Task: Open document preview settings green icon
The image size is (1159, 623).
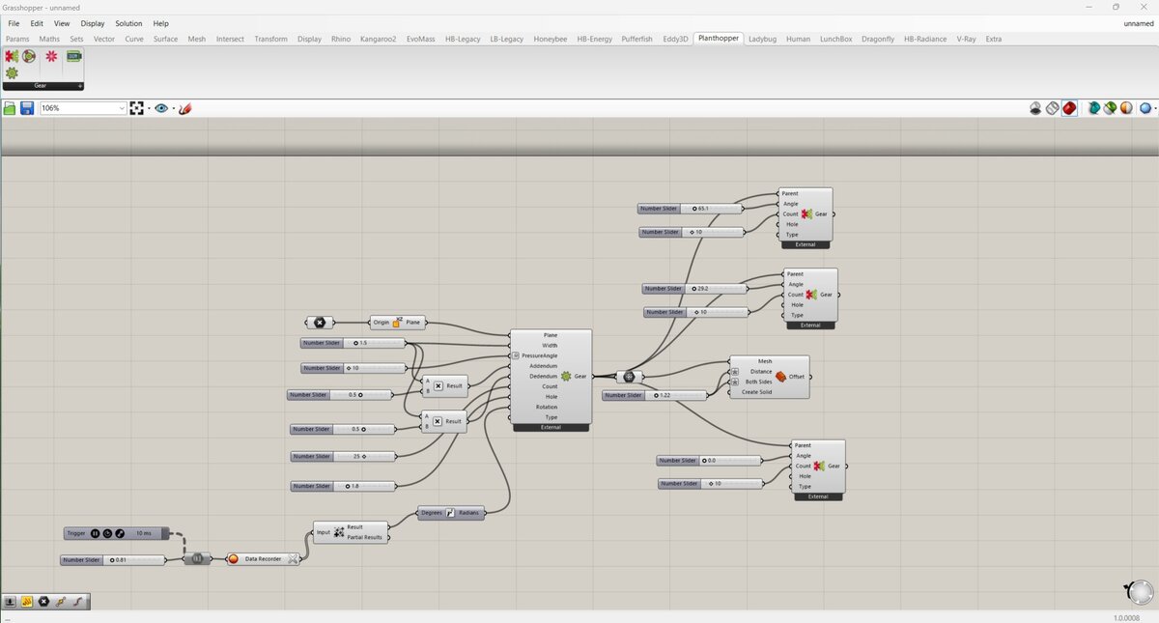Action: [x=1110, y=108]
